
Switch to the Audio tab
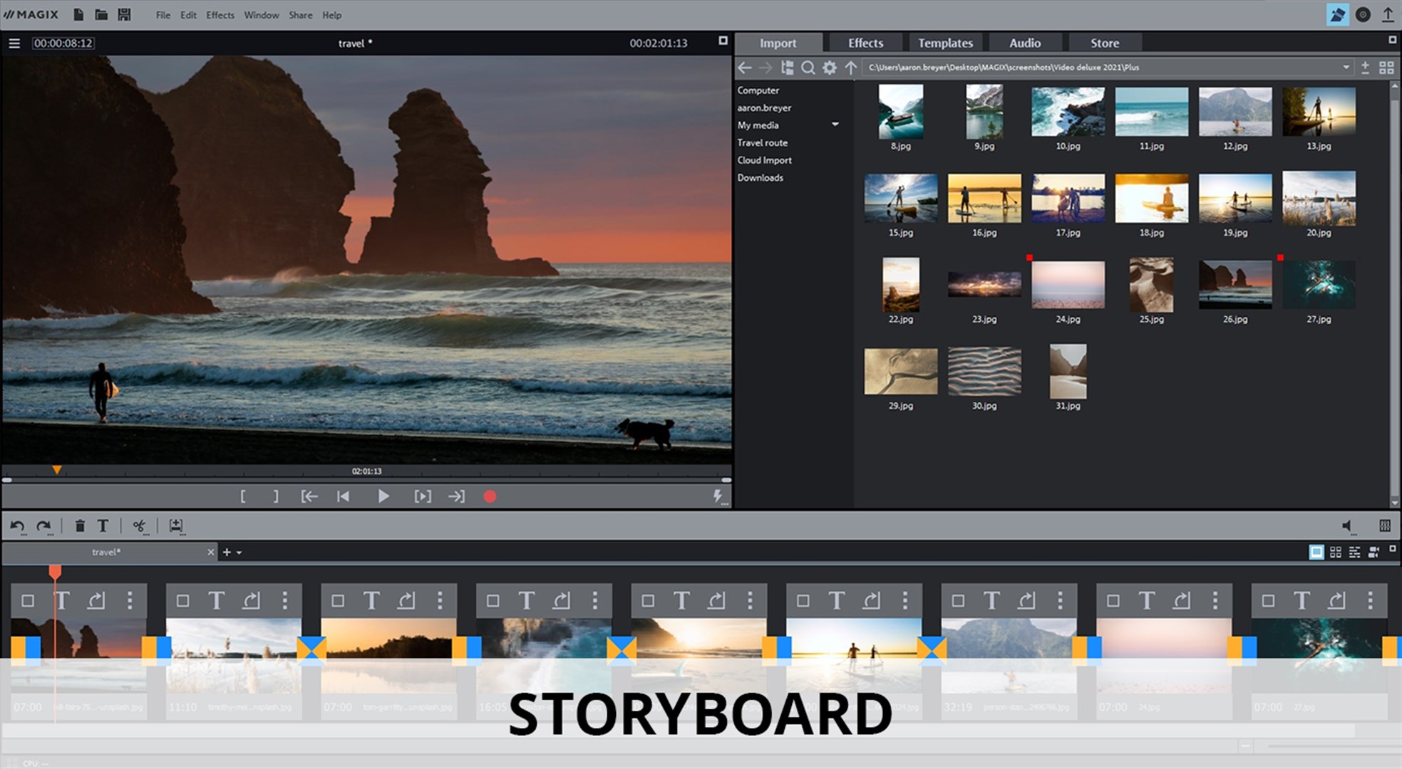(x=1025, y=43)
